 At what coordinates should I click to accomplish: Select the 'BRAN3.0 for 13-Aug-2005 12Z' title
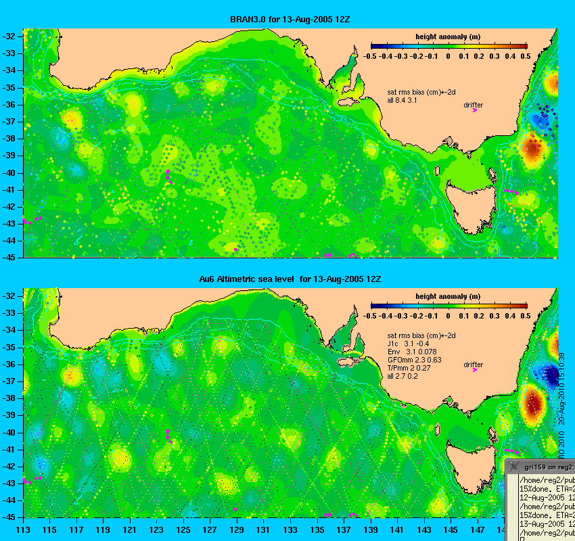(290, 20)
